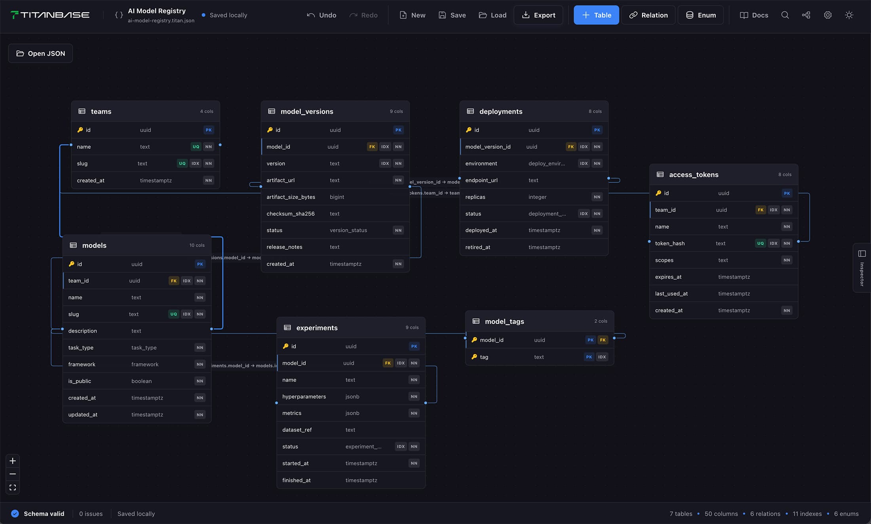
Task: Select the access_tokens table header
Action: point(724,175)
